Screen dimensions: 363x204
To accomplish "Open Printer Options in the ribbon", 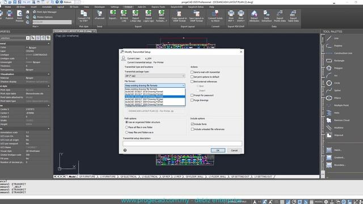I will pyautogui.click(x=43, y=17).
